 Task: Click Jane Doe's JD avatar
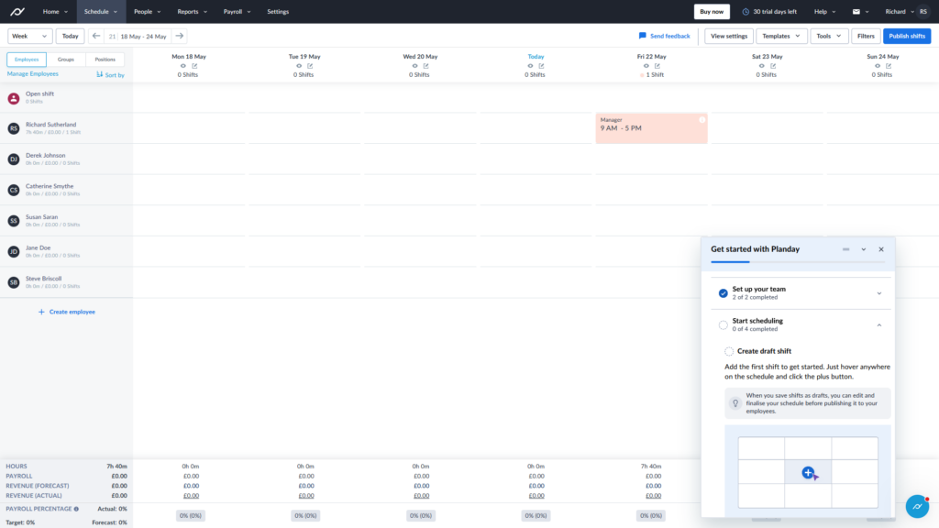[x=13, y=251]
